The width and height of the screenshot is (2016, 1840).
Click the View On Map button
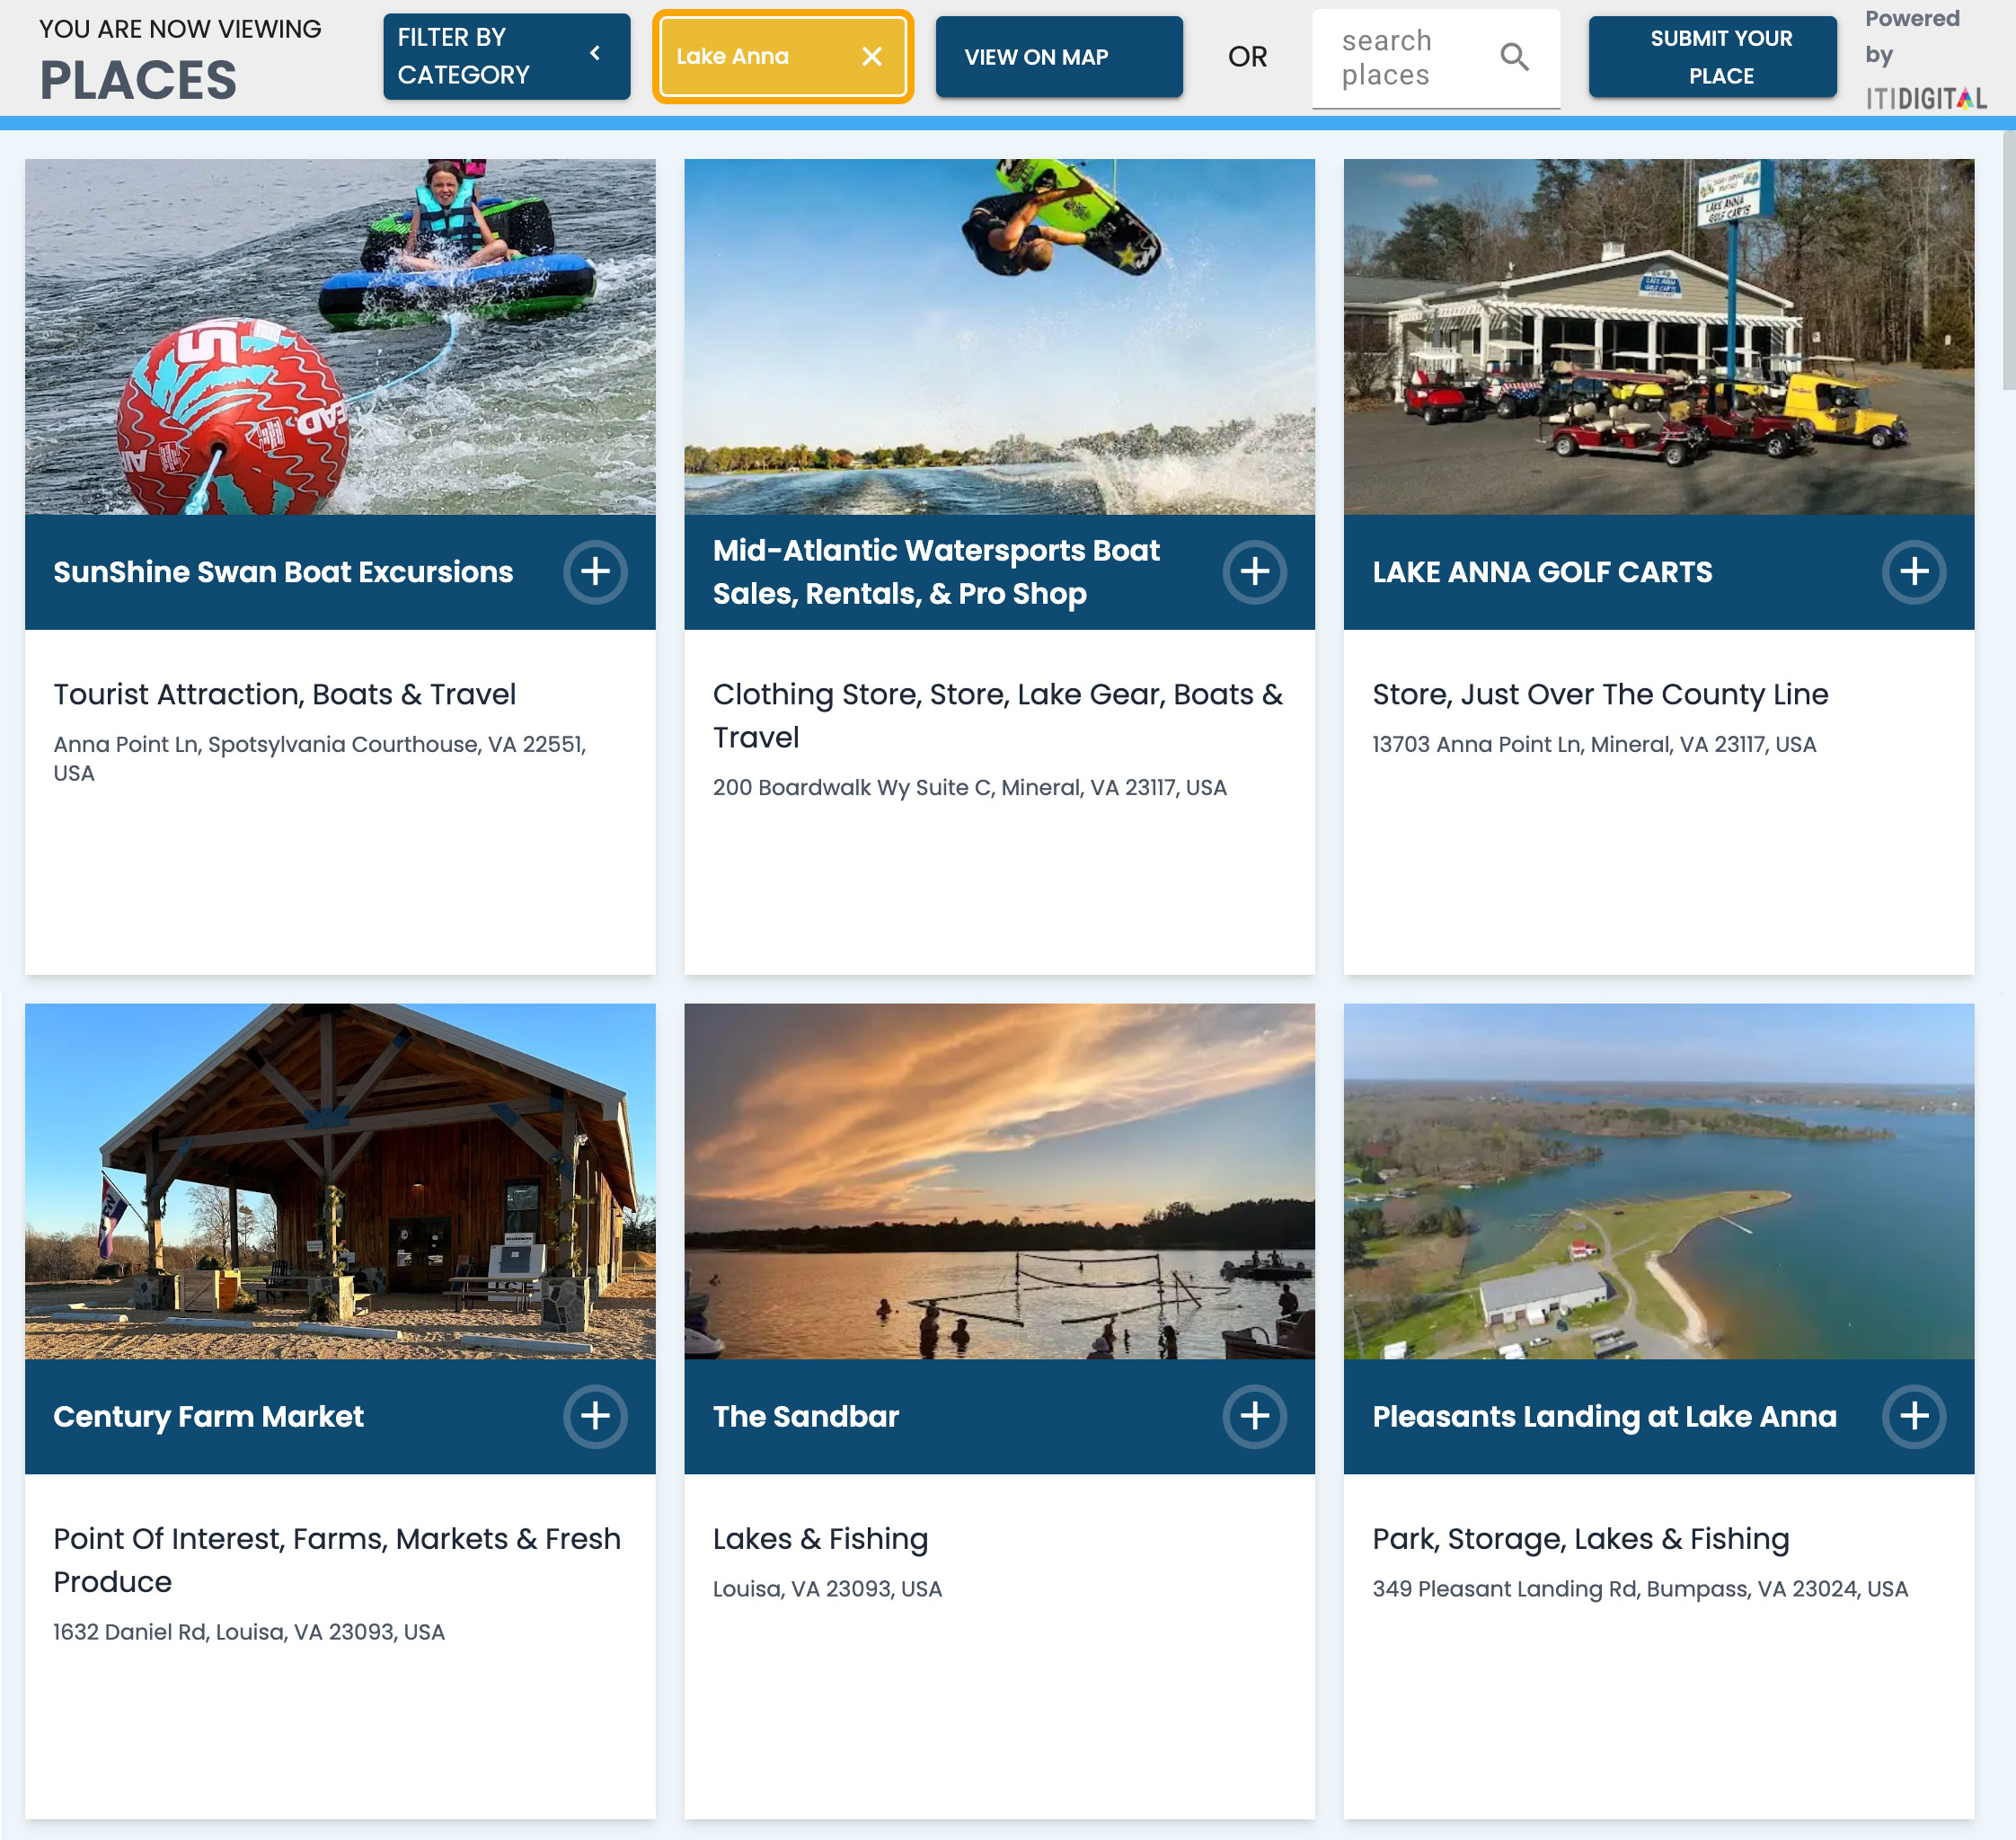(1059, 57)
